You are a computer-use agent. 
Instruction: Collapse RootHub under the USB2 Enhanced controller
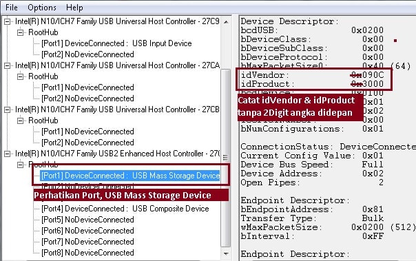tap(20, 165)
